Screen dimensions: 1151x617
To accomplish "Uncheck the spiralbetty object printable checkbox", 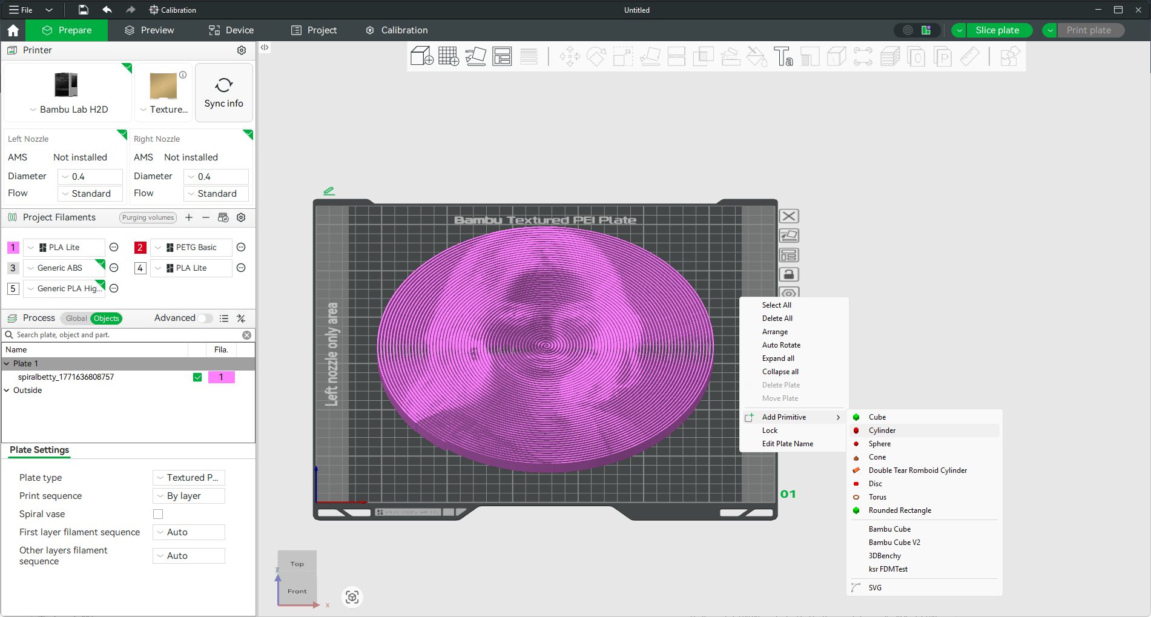I will pos(197,377).
